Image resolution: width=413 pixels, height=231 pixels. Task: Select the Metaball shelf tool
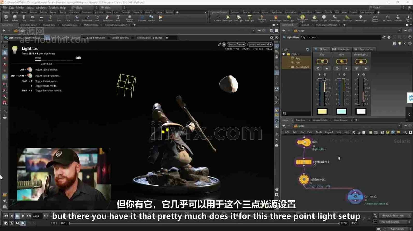[x=151, y=18]
